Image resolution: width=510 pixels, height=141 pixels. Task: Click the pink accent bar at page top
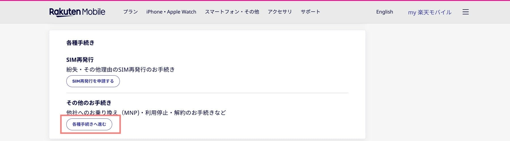255,0
